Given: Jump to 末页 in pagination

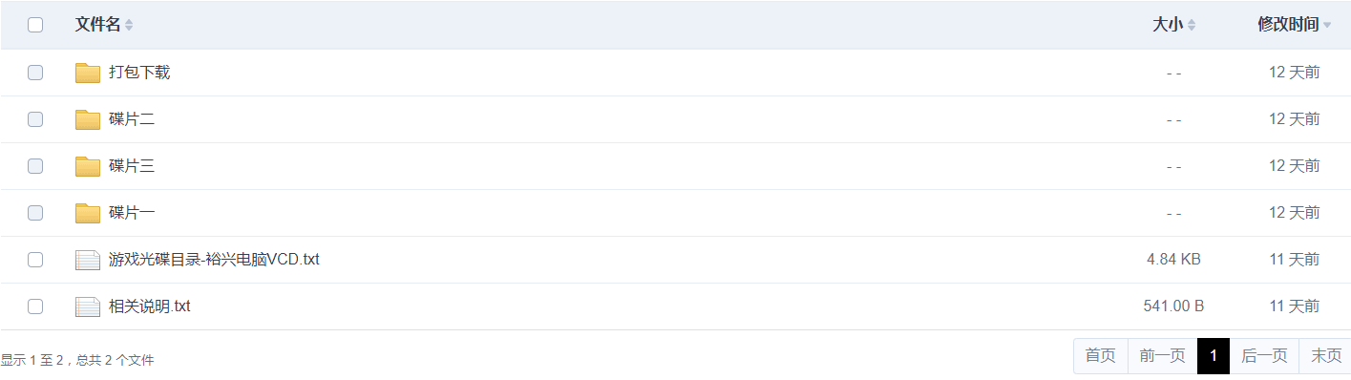Looking at the screenshot, I should (1326, 356).
